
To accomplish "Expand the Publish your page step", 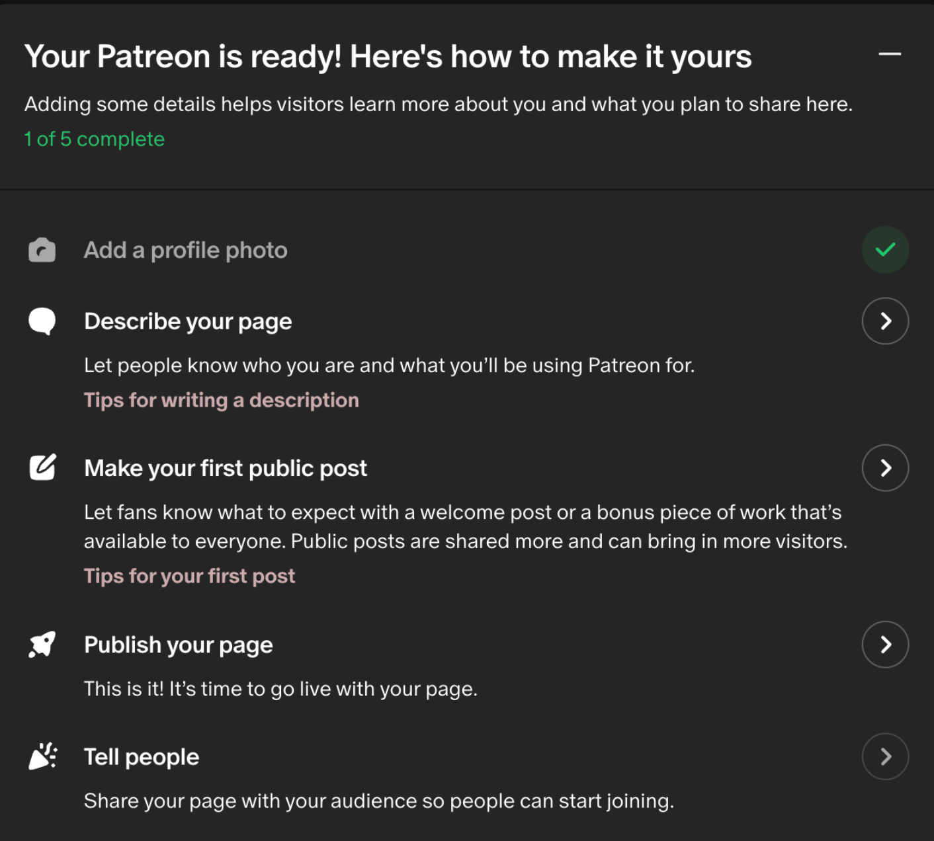I will [885, 644].
